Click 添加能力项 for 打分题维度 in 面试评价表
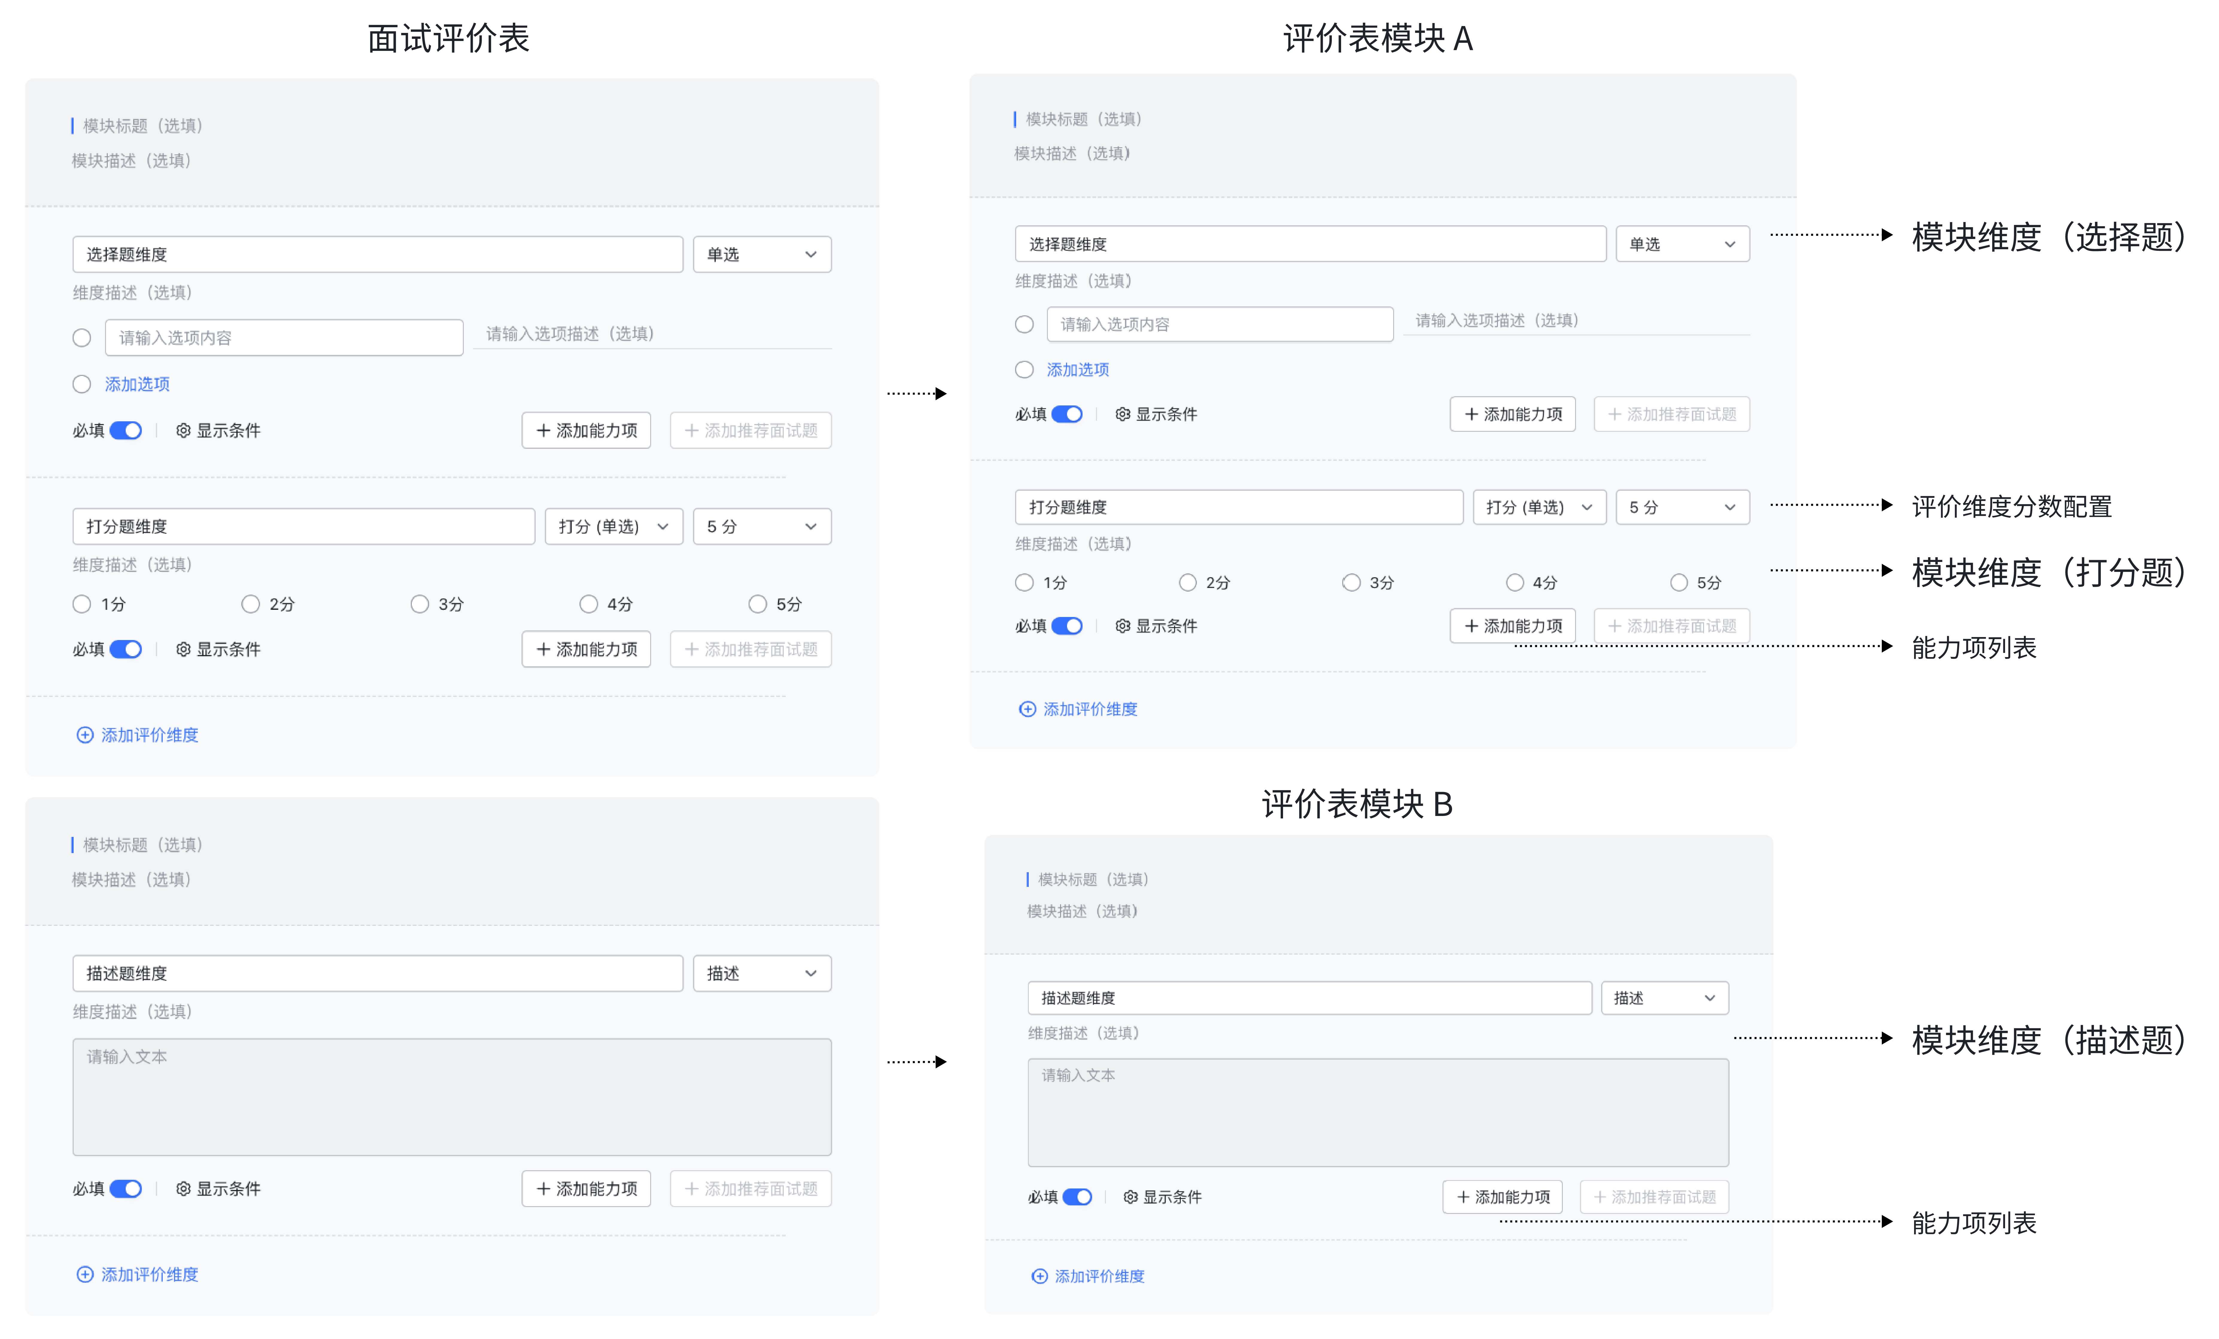 coord(586,649)
